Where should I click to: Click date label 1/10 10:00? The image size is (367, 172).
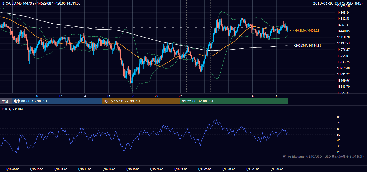(36, 169)
